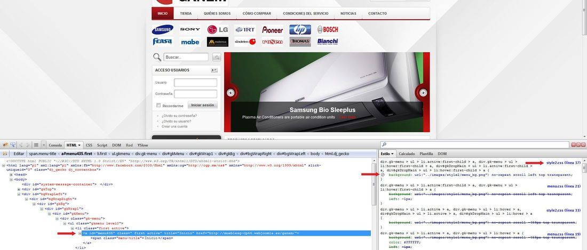The height and width of the screenshot is (250, 587).
Task: Switch to the Calculado side tab
Action: pos(407,154)
